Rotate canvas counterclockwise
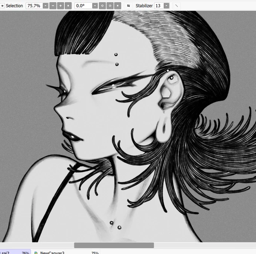 pos(102,6)
